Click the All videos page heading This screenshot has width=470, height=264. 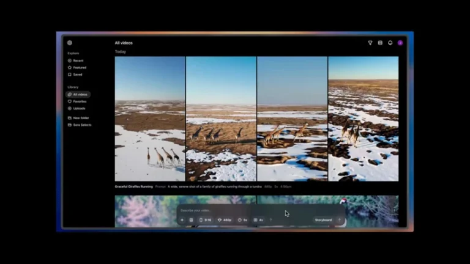[x=124, y=43]
